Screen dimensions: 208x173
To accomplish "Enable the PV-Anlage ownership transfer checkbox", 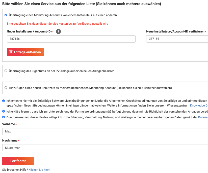I will click(6, 71).
